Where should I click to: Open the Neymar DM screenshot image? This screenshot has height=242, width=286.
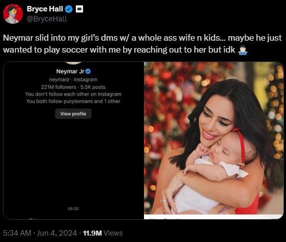[73, 140]
